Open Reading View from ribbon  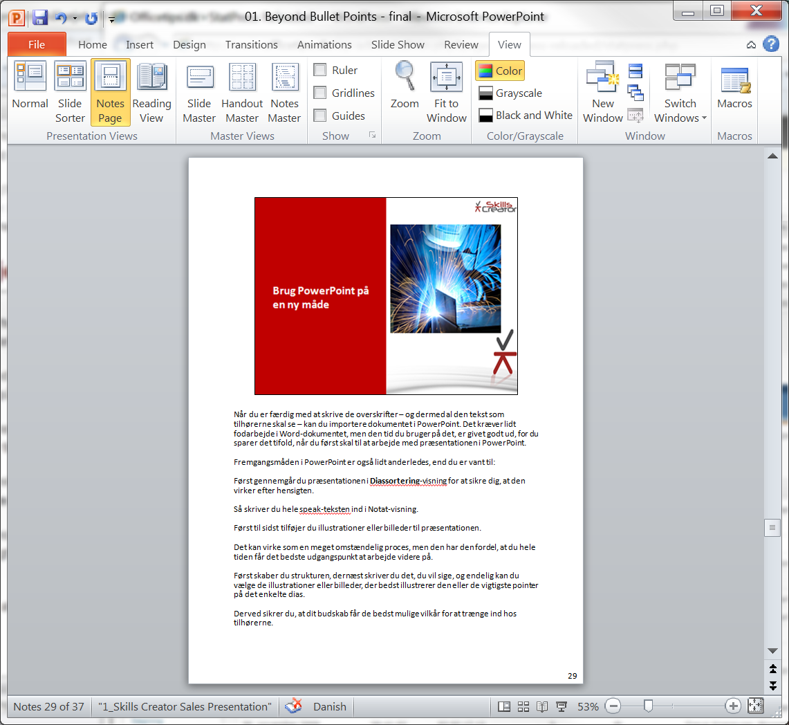click(151, 92)
